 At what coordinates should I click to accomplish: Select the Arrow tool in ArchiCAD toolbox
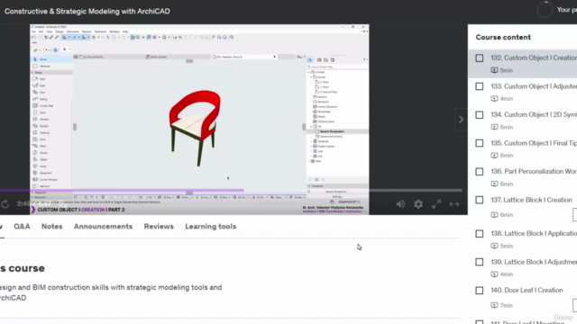click(51, 59)
